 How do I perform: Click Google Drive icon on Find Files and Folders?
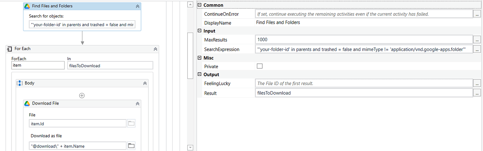[x=27, y=6]
